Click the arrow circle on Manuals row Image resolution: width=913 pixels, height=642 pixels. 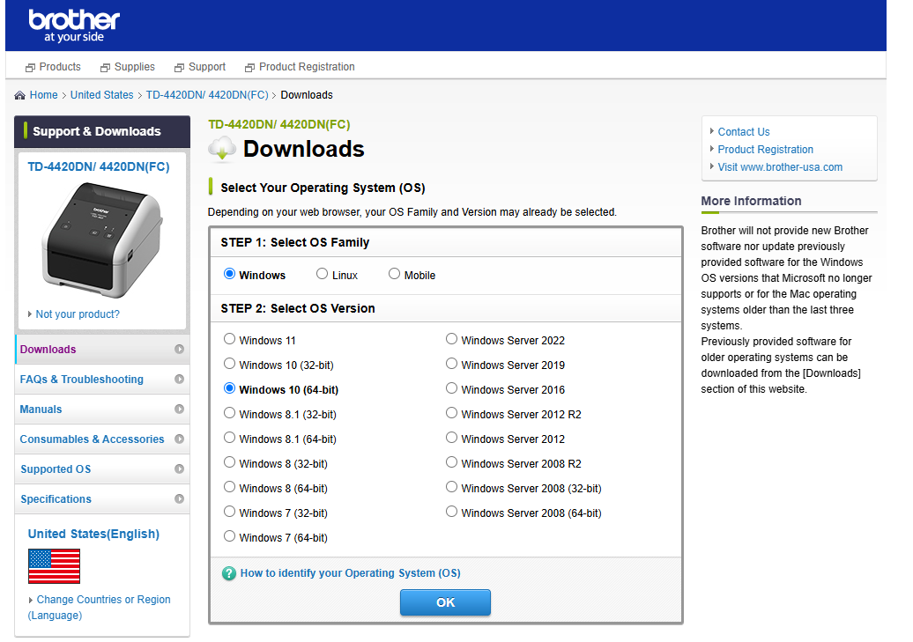coord(180,410)
